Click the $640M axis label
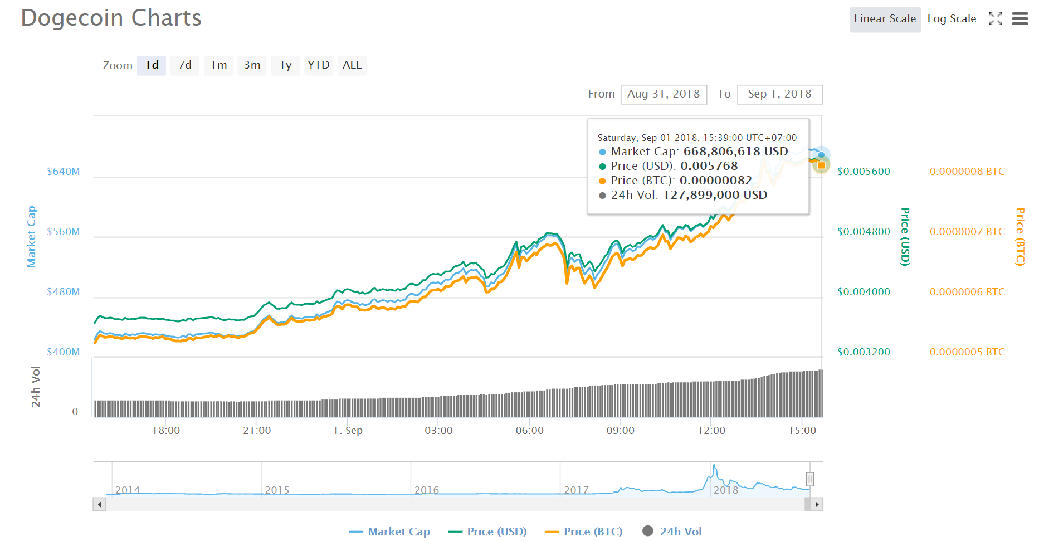Screen dimensions: 1039x541 [63, 172]
